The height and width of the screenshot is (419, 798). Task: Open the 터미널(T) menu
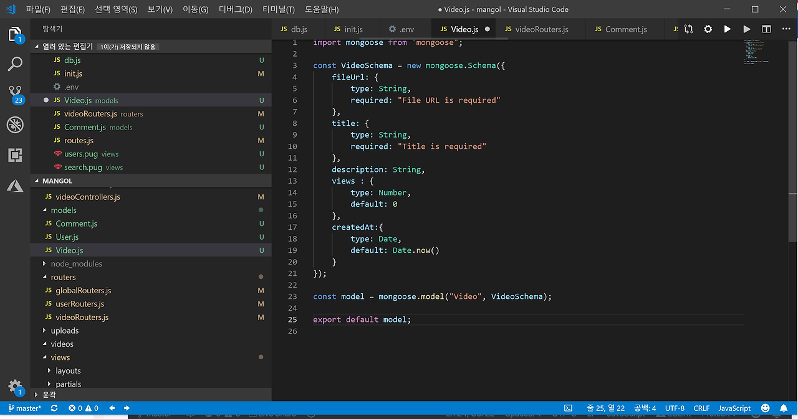coord(278,9)
